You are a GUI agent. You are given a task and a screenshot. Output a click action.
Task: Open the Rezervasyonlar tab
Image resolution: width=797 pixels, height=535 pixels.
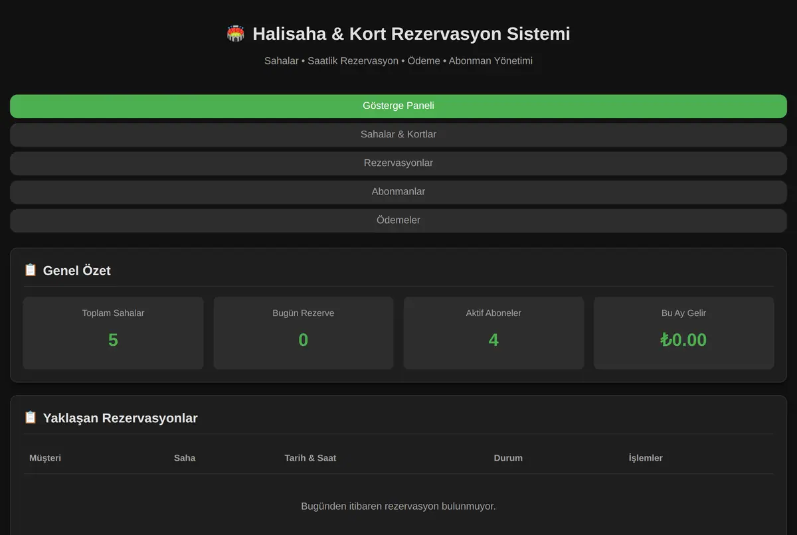[398, 163]
